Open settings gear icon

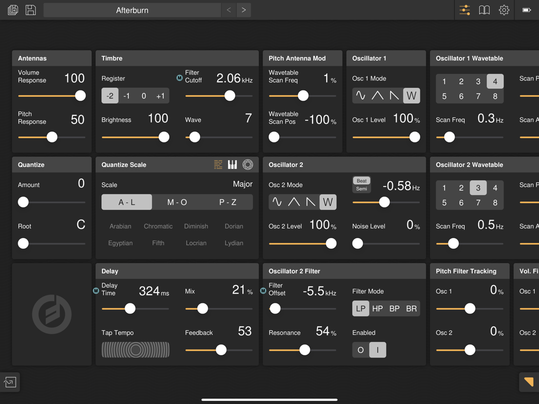pyautogui.click(x=504, y=10)
